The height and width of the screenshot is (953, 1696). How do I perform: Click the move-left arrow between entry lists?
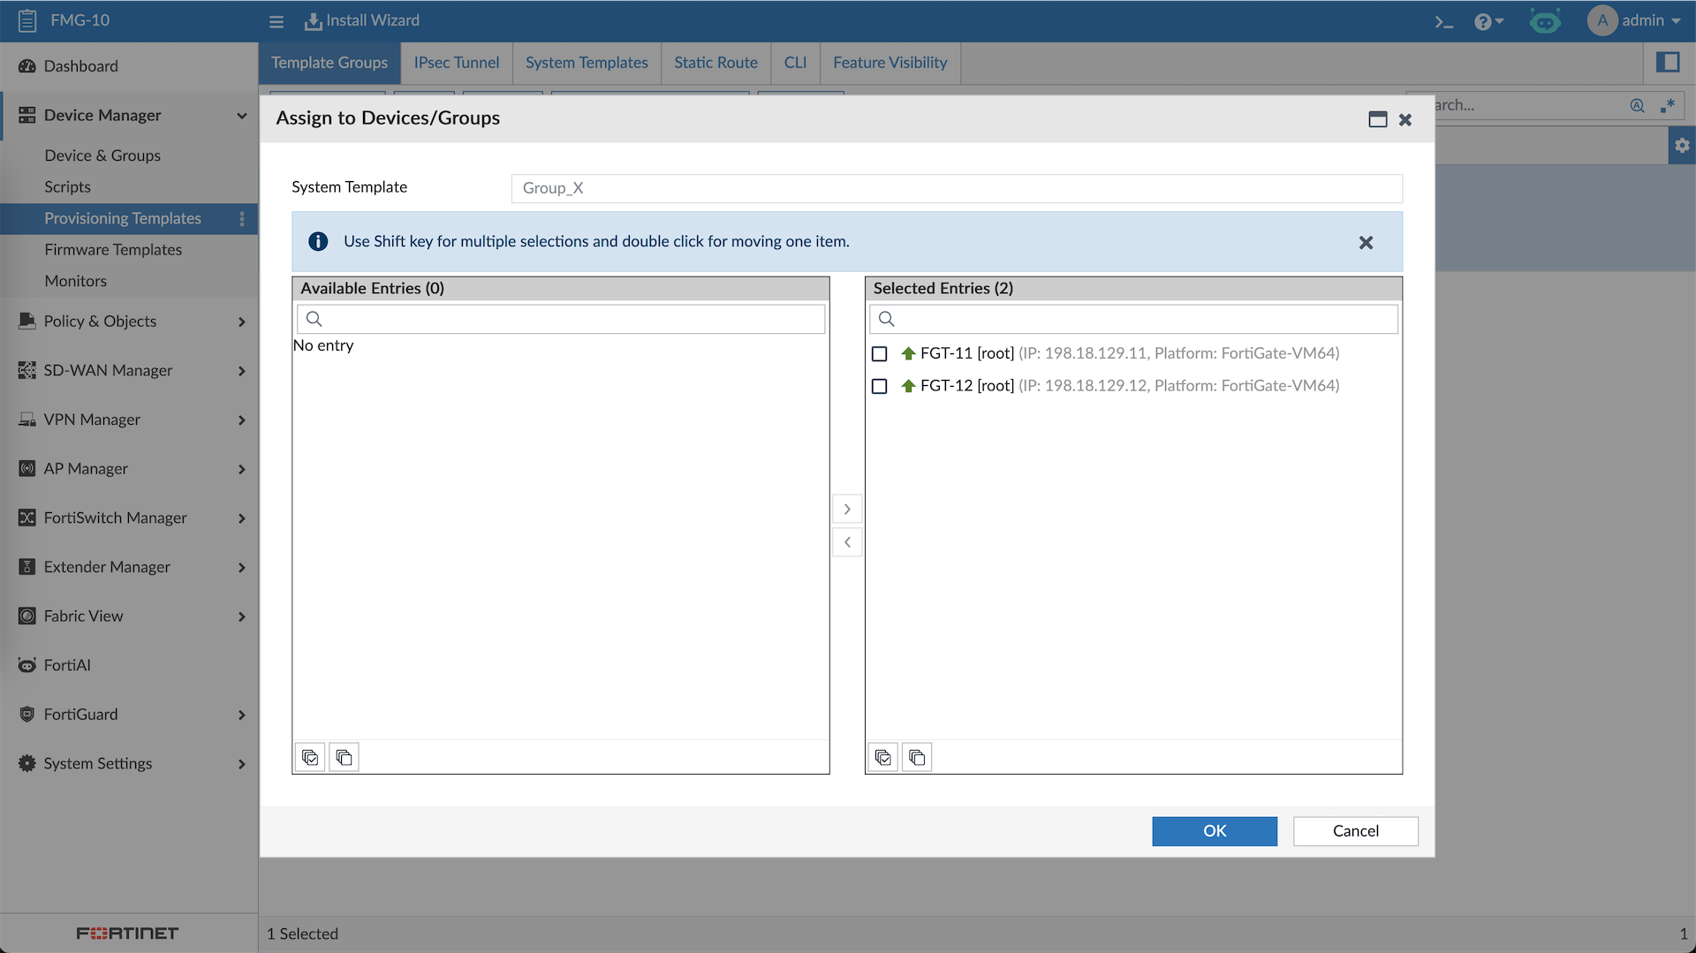pos(846,542)
